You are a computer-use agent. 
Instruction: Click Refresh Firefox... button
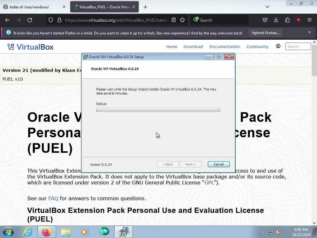(x=265, y=33)
